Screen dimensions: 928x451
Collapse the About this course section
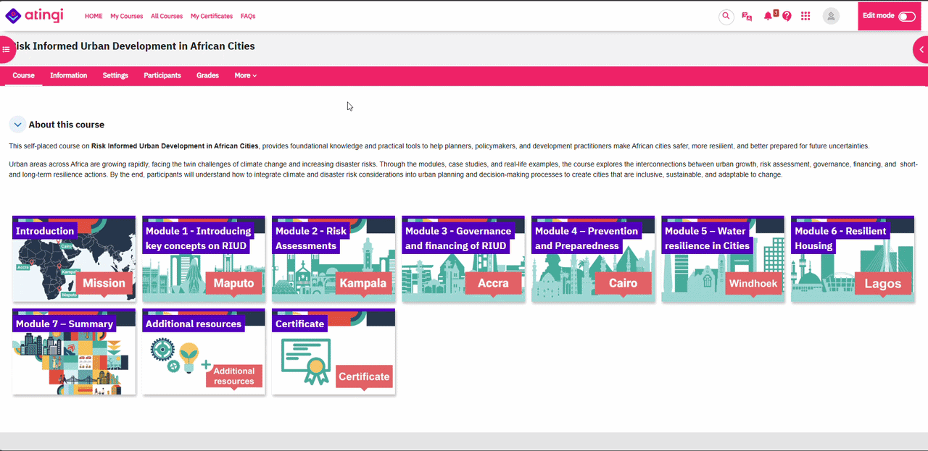pyautogui.click(x=17, y=125)
